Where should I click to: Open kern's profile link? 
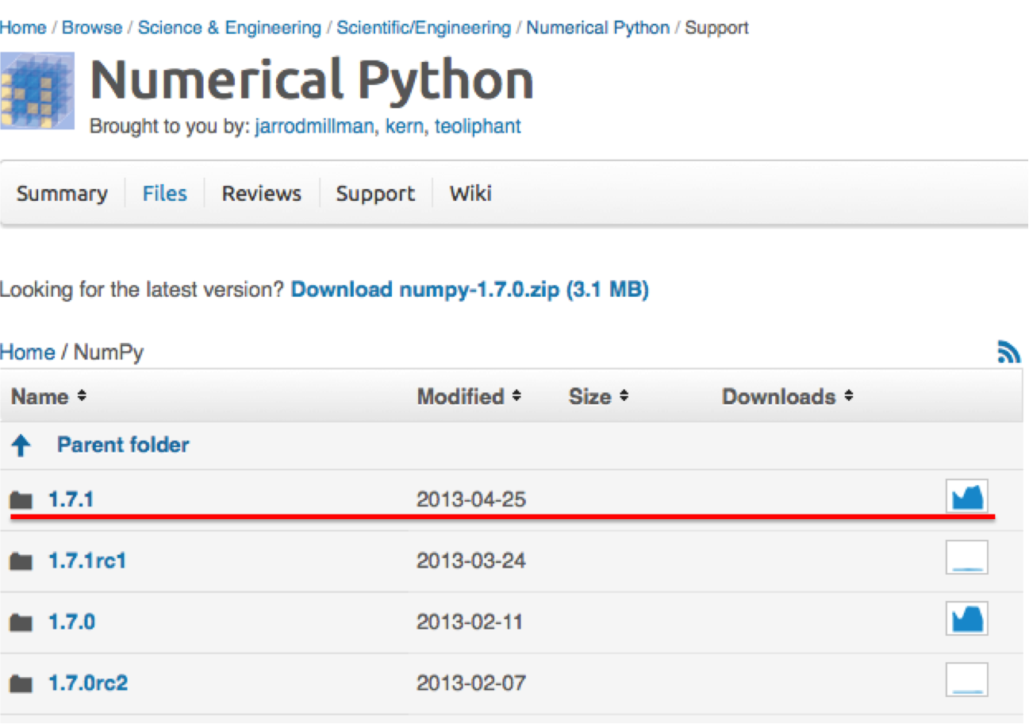[x=404, y=126]
